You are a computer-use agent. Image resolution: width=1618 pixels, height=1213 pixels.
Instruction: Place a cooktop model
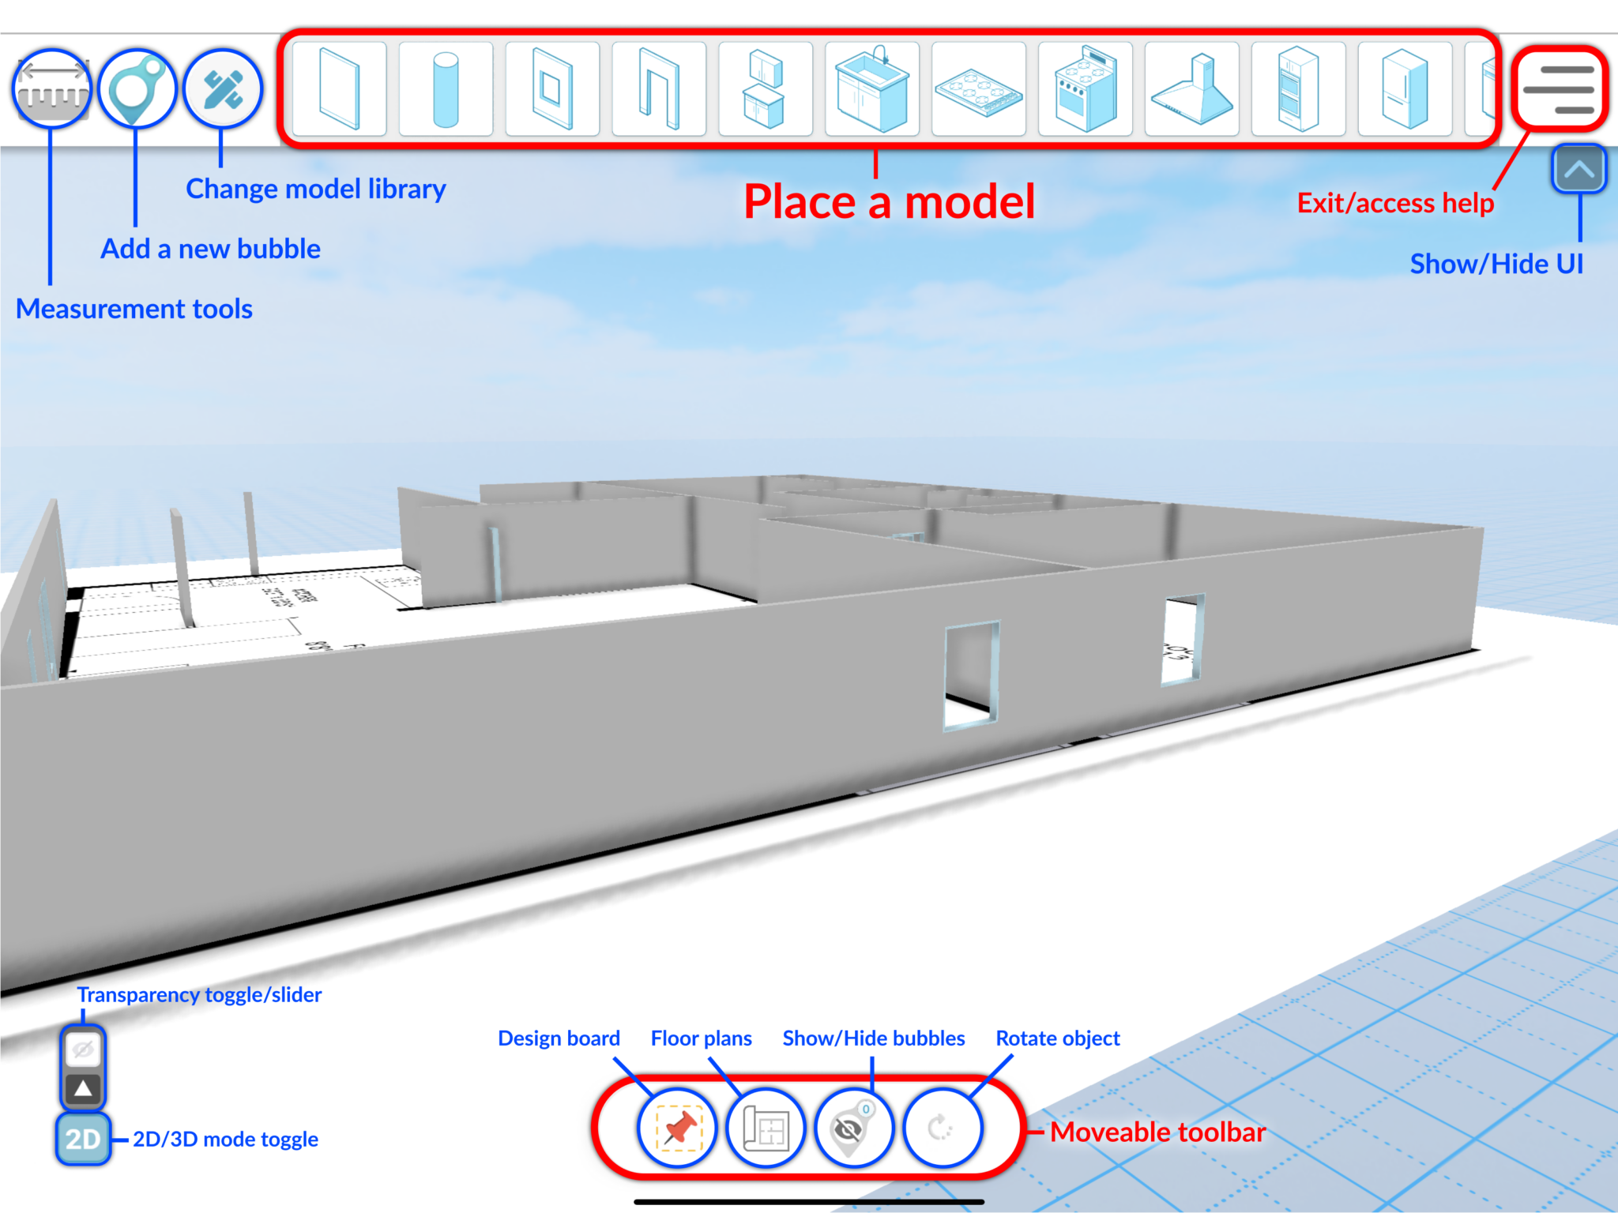click(x=980, y=89)
